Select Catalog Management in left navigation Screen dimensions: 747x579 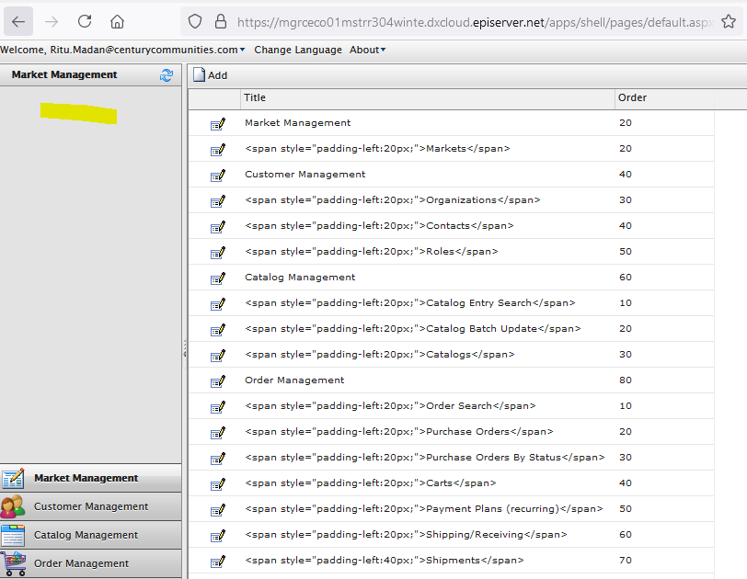click(86, 535)
